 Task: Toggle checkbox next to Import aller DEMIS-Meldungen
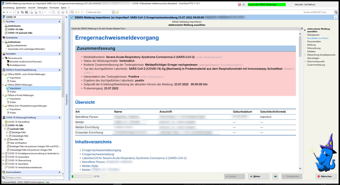click(x=243, y=4)
